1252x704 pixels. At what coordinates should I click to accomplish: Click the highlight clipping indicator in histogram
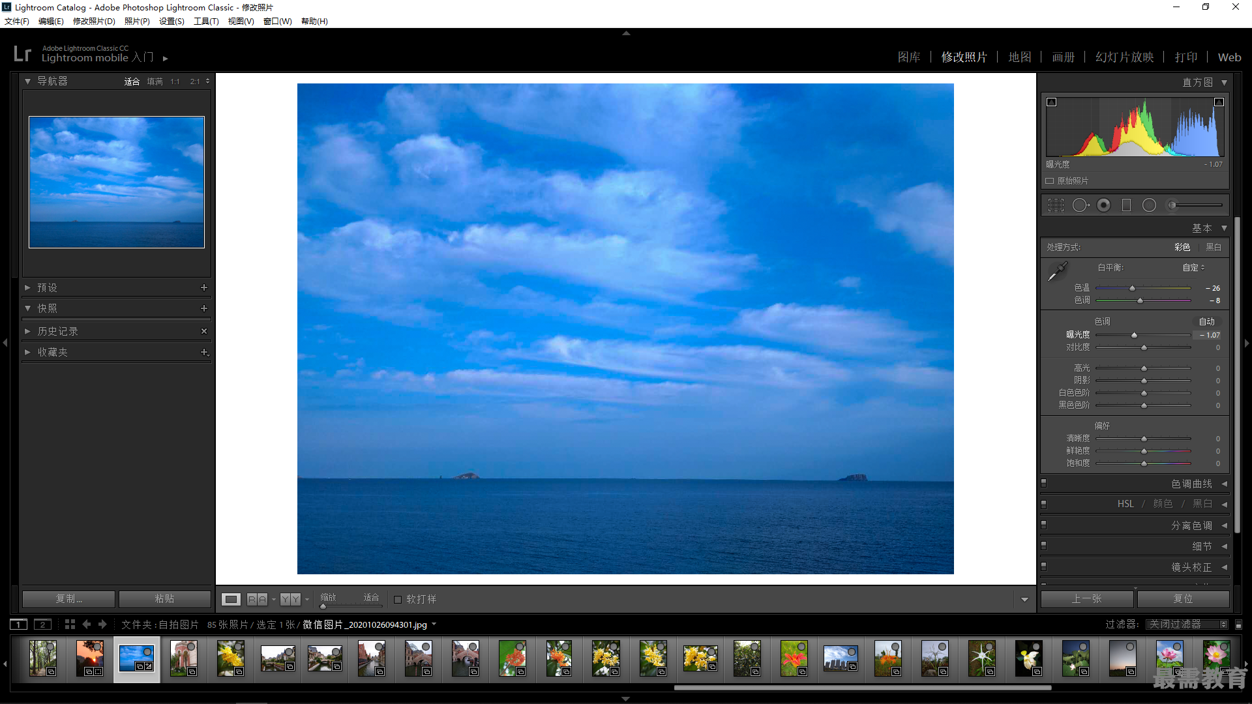pyautogui.click(x=1219, y=102)
